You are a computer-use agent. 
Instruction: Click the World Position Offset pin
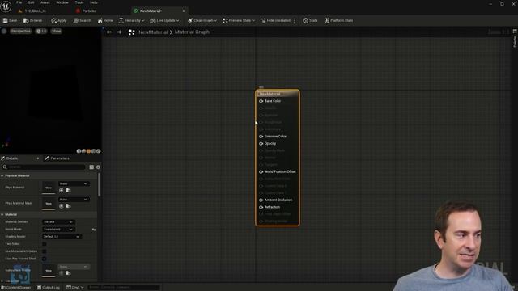[x=261, y=171]
